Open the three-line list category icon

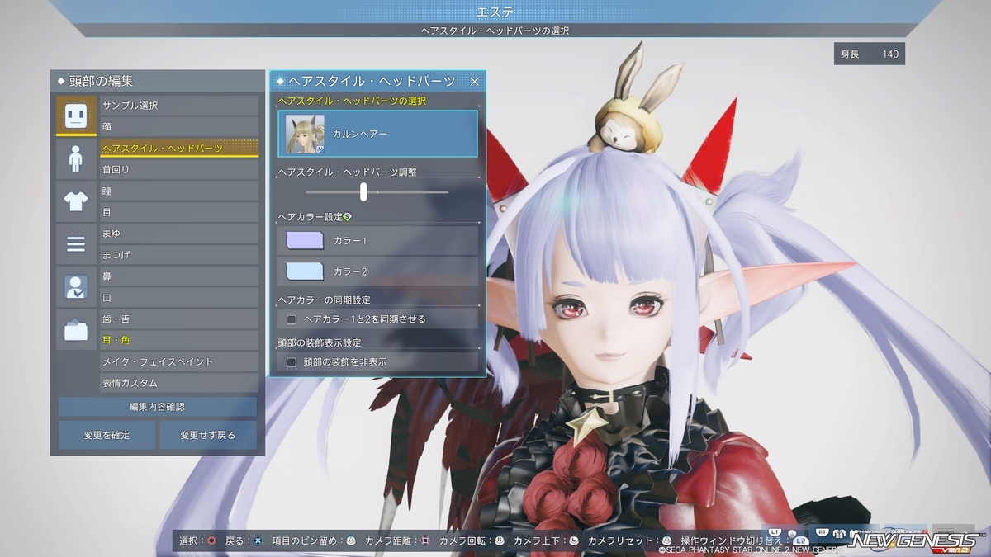click(76, 243)
